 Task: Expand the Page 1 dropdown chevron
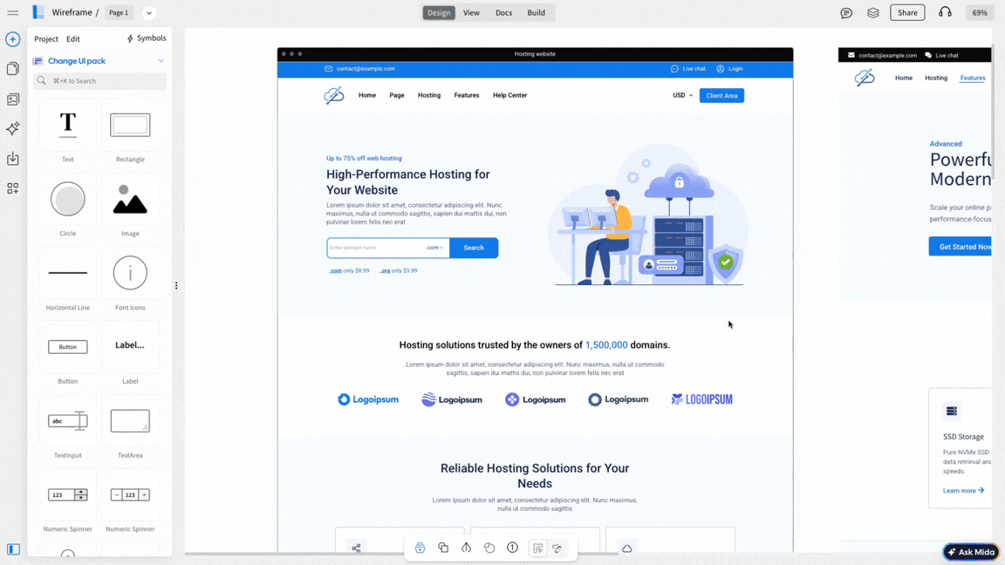[x=148, y=12]
